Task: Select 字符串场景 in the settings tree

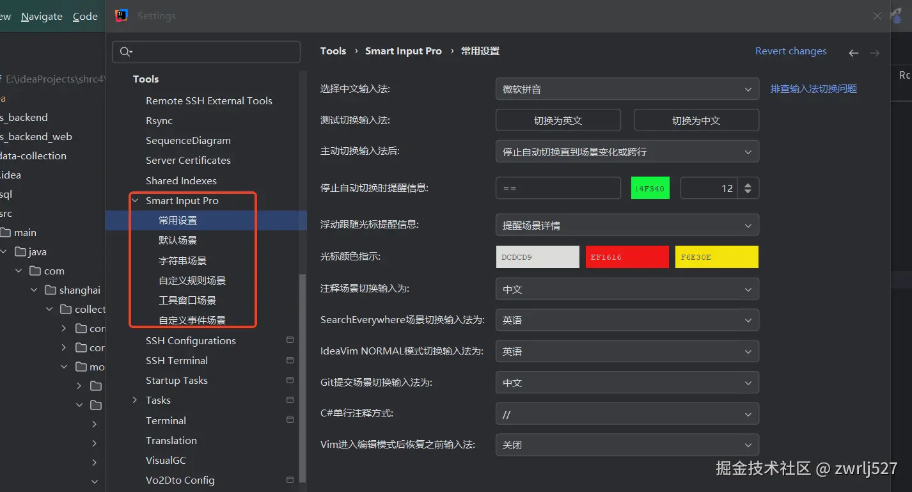Action: [x=182, y=260]
